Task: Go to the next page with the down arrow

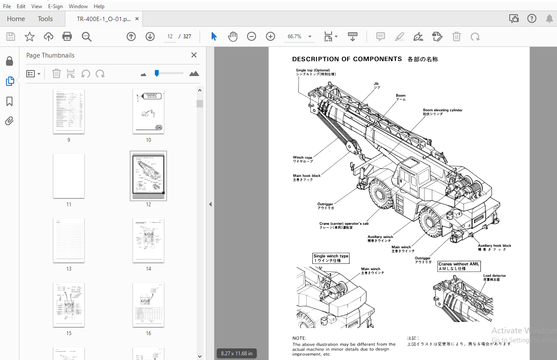Action: tap(150, 37)
